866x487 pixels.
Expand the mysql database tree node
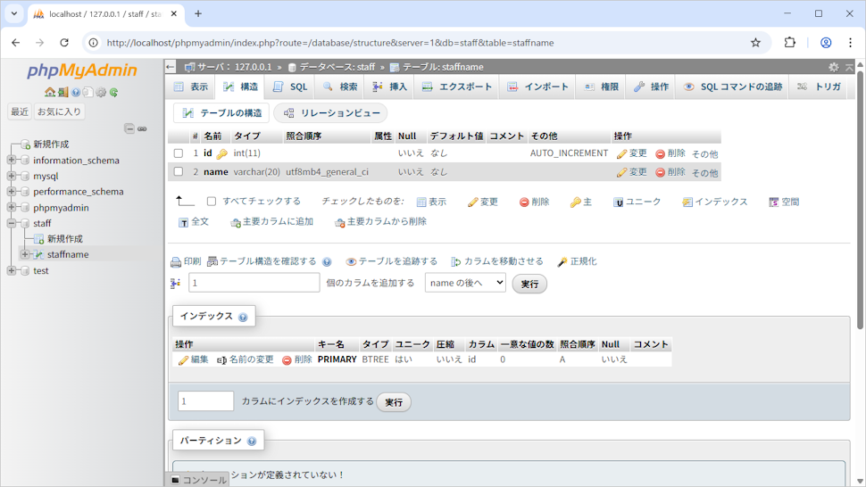(x=12, y=176)
